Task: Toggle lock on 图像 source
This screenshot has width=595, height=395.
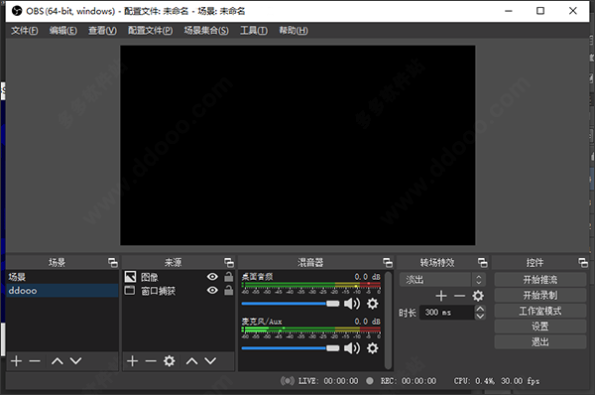Action: 229,277
